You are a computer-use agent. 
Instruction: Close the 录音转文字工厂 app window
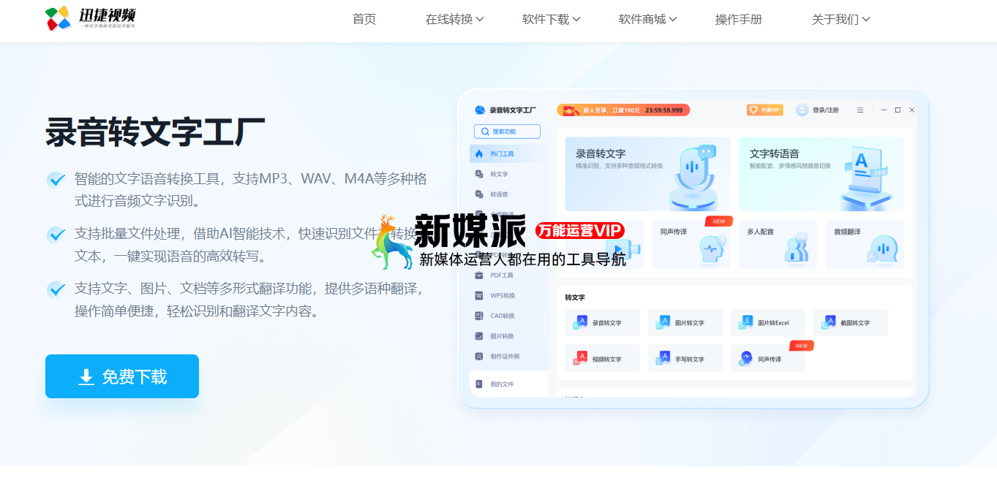point(911,110)
